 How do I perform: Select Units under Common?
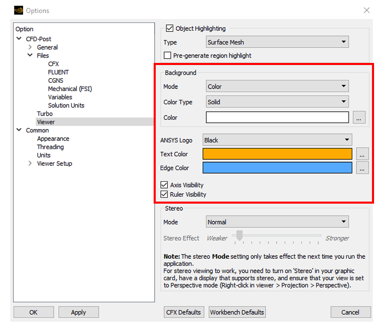[x=44, y=155]
